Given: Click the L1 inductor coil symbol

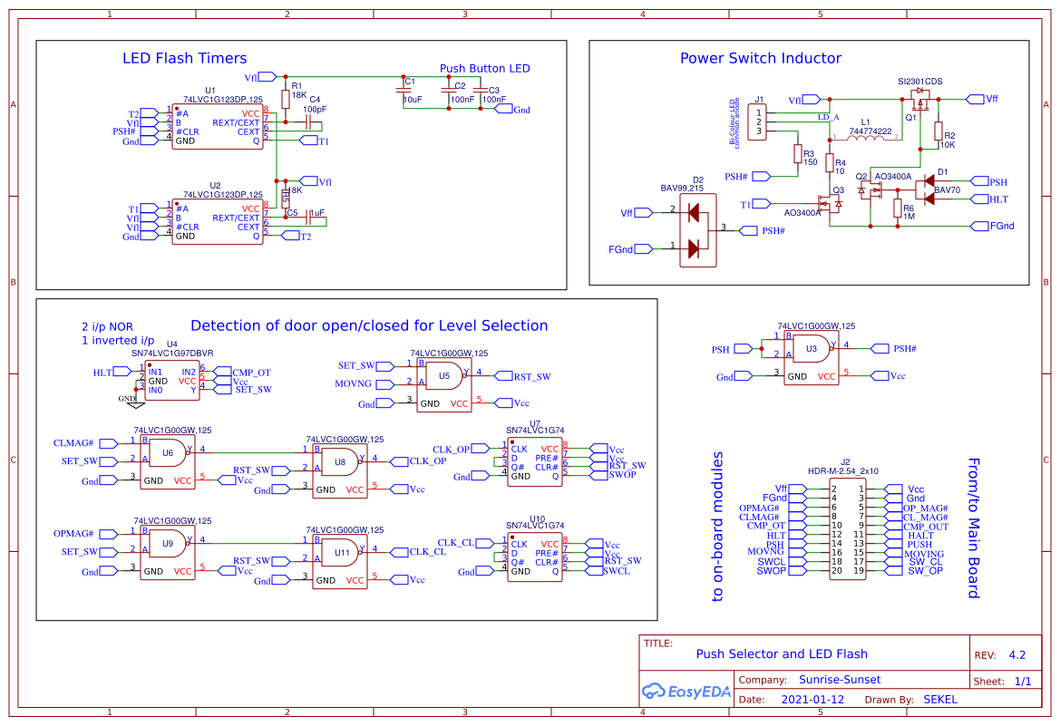Looking at the screenshot, I should point(865,138).
